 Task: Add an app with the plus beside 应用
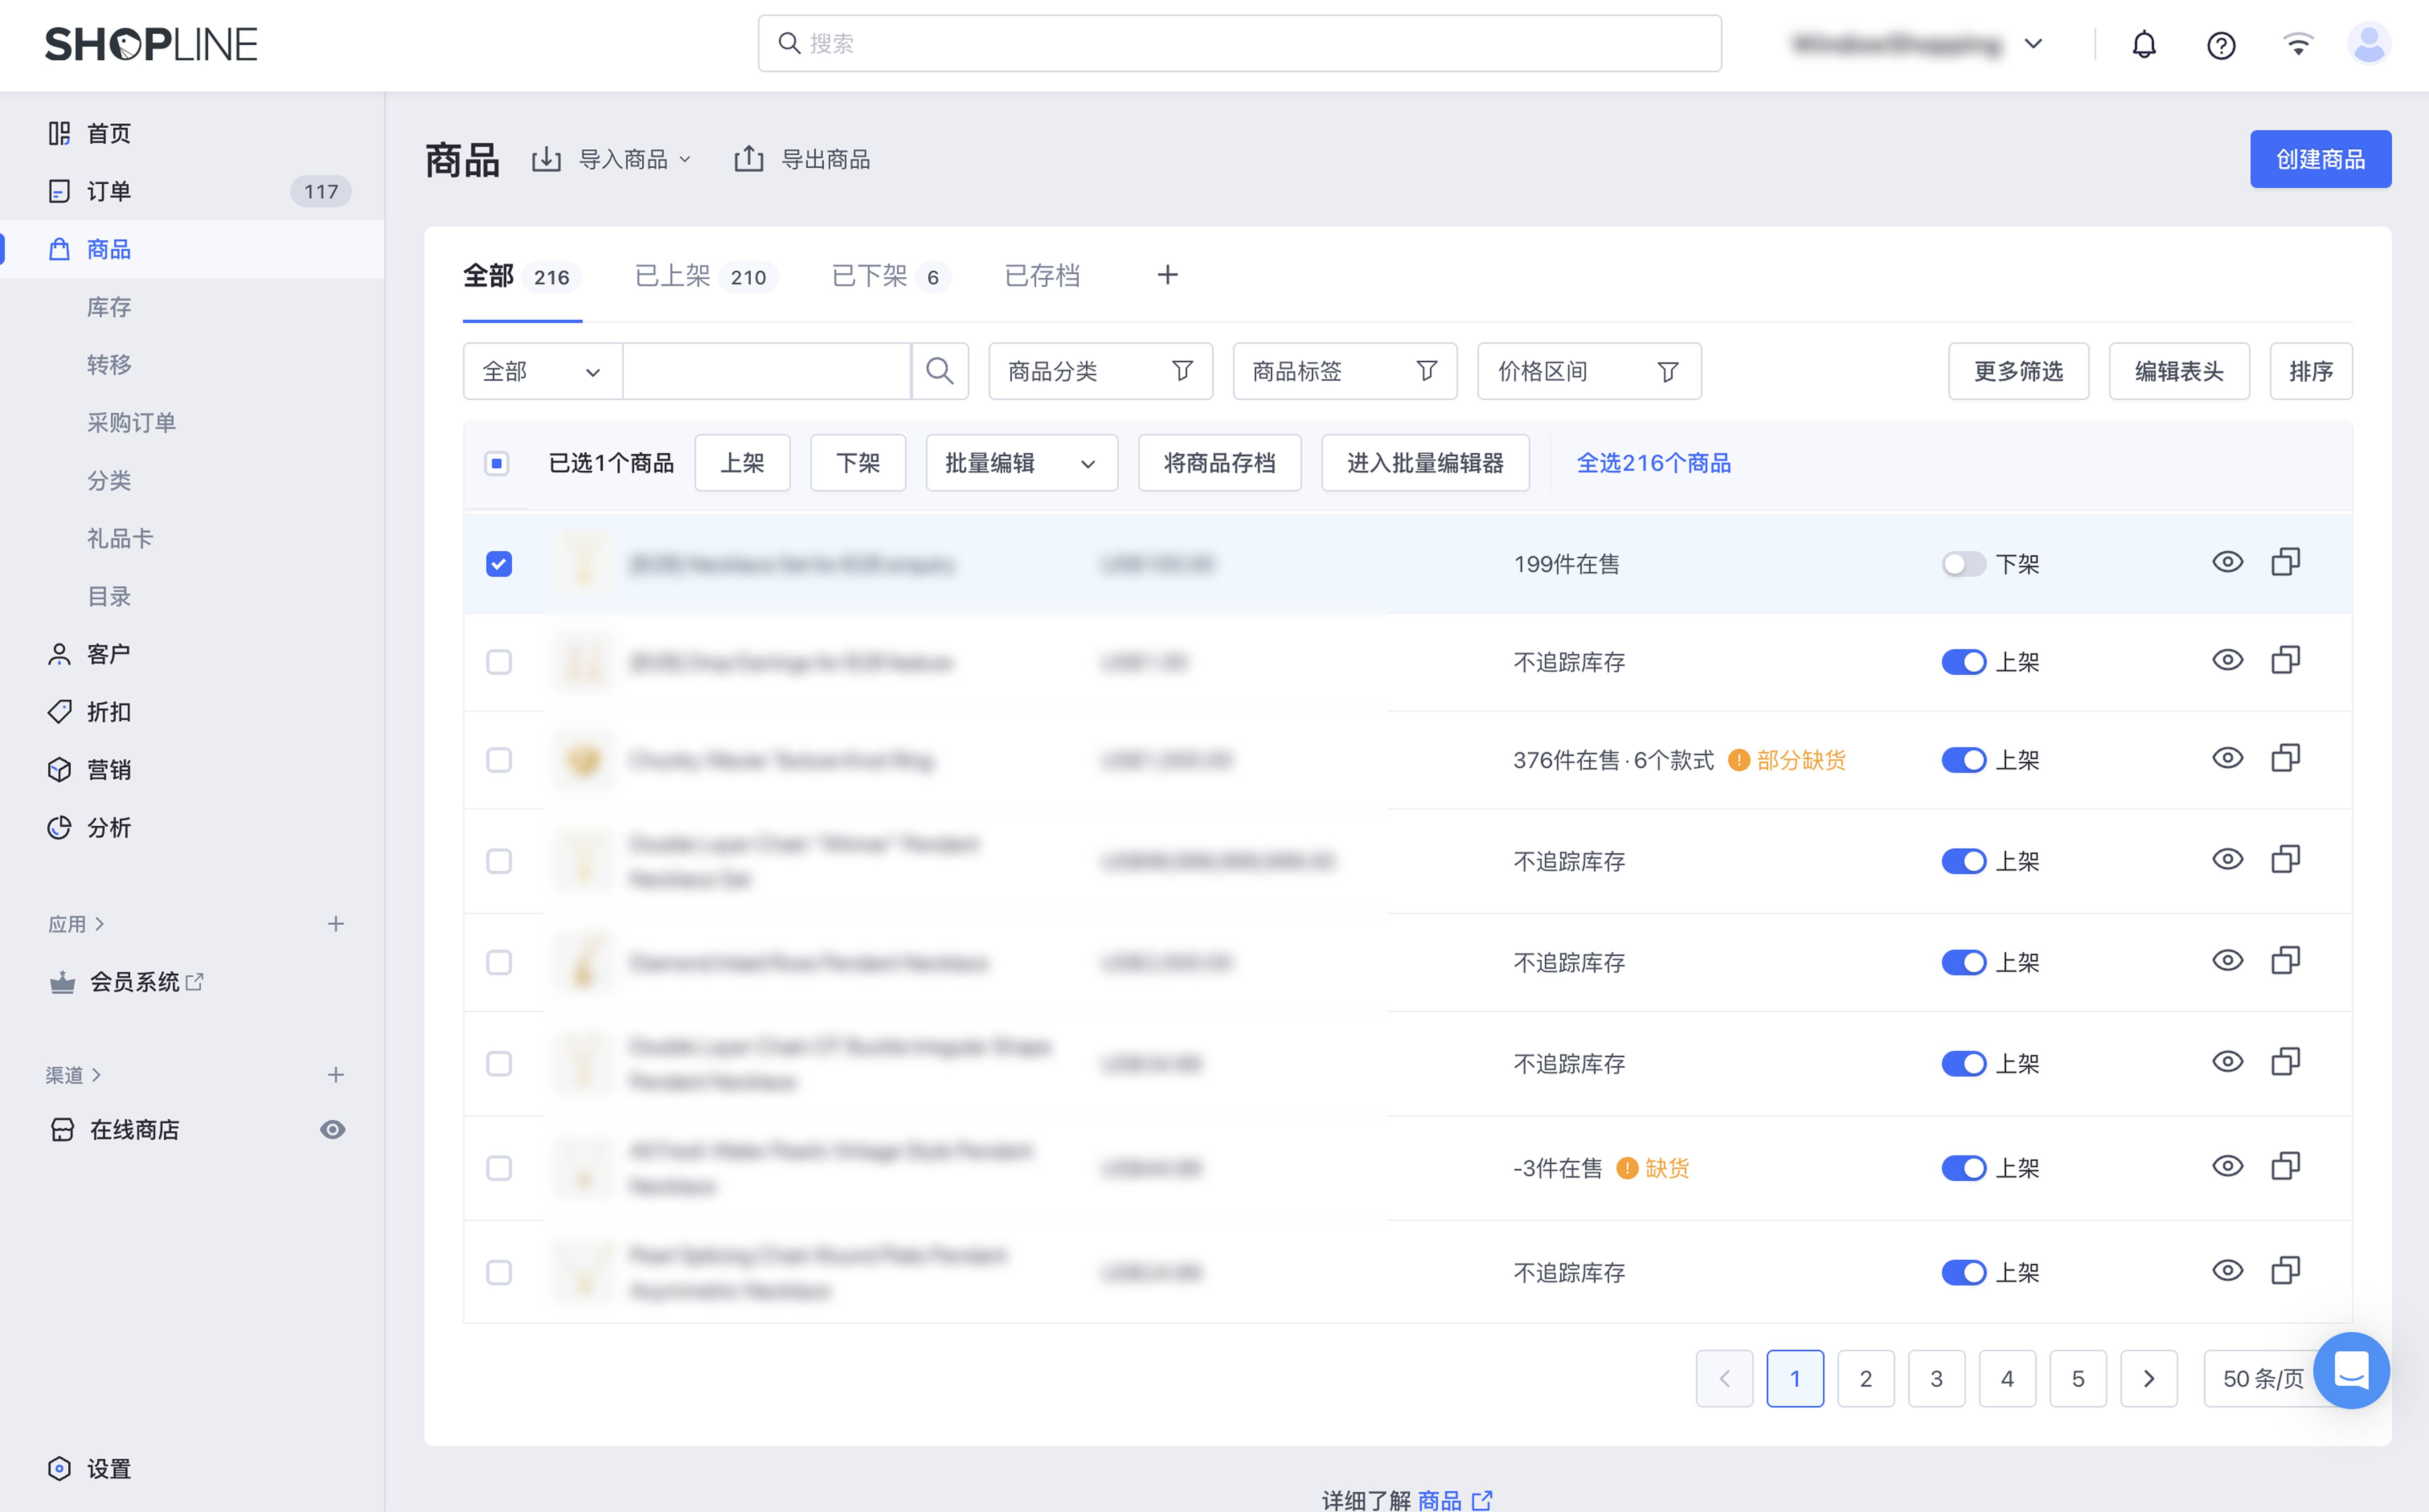coord(336,924)
